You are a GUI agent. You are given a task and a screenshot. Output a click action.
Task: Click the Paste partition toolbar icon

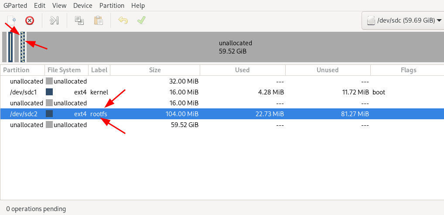point(98,20)
